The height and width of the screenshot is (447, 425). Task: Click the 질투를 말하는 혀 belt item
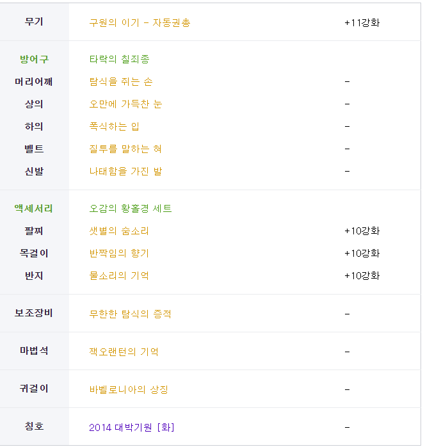point(125,149)
